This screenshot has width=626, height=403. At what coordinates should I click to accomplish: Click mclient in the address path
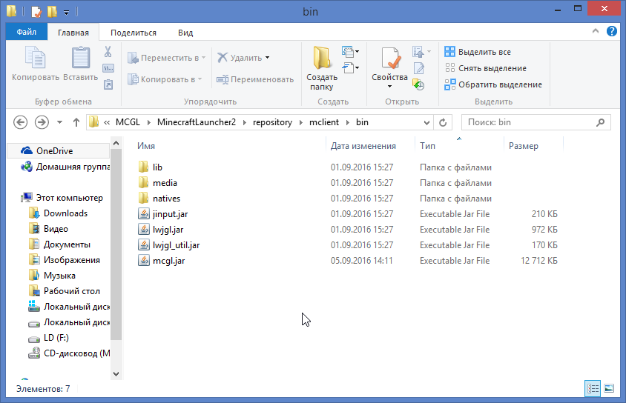click(x=324, y=122)
